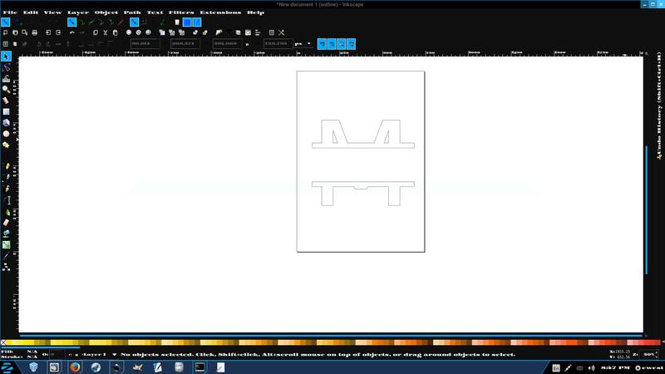Select the Measure tool
This screenshot has height=374, width=665.
(6, 101)
